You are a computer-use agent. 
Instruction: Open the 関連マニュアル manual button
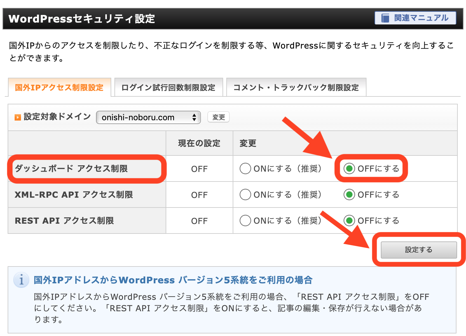pos(415,18)
